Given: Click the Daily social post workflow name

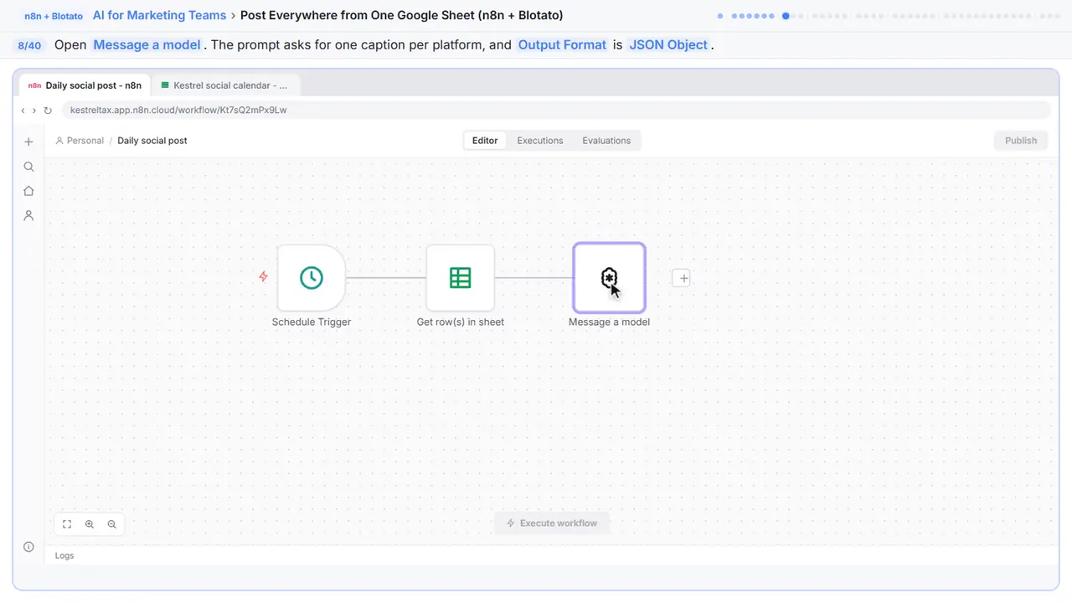Looking at the screenshot, I should (152, 141).
